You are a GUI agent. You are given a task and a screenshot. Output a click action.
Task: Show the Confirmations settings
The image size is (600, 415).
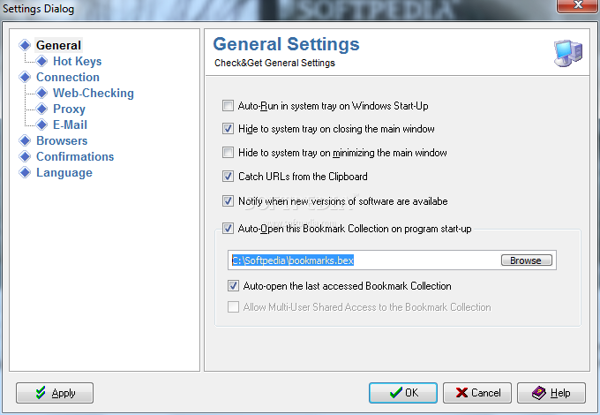(75, 156)
